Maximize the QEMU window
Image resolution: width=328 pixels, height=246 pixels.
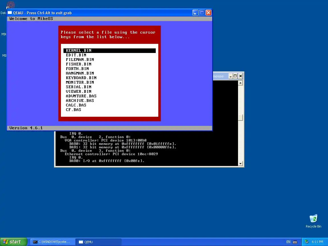click(x=202, y=13)
